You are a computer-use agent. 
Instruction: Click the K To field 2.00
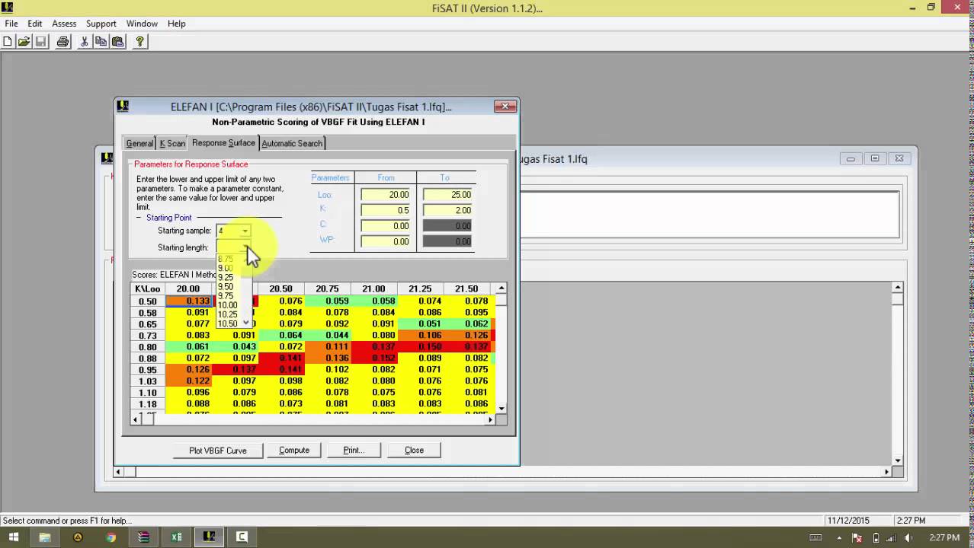447,210
